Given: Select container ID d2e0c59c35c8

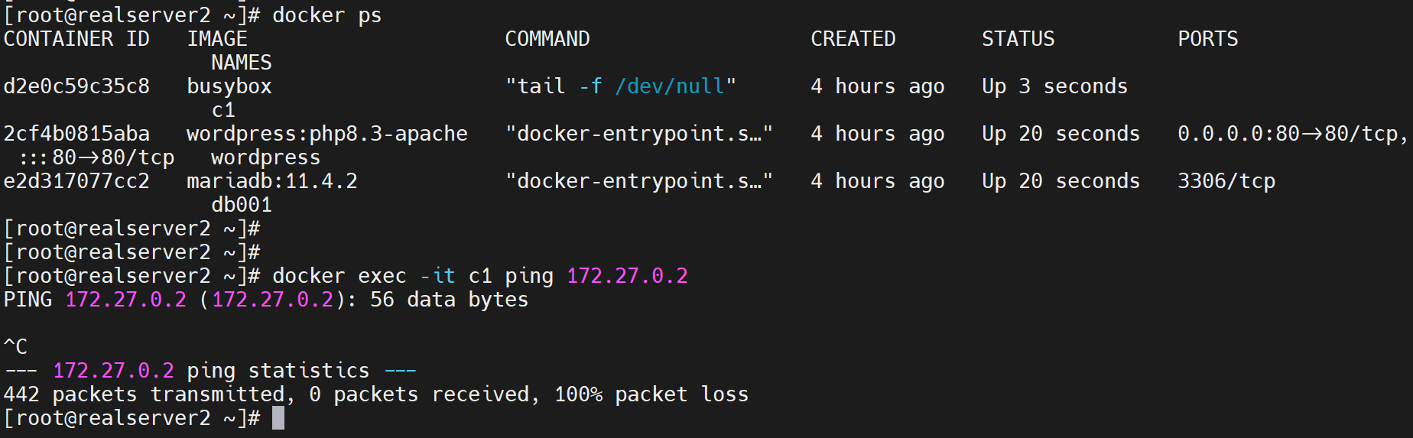Looking at the screenshot, I should pos(76,86).
